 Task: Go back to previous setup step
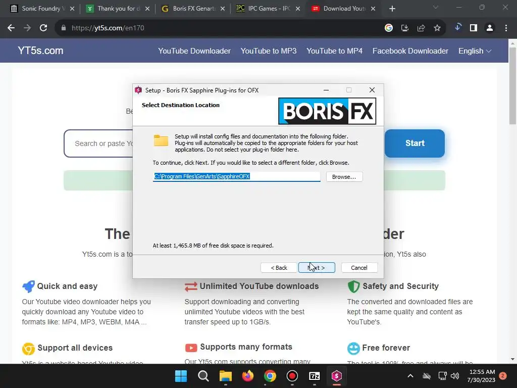pos(279,268)
